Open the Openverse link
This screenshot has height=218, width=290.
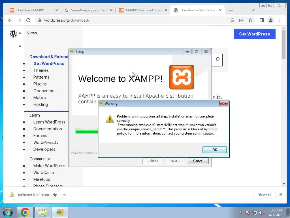44,91
